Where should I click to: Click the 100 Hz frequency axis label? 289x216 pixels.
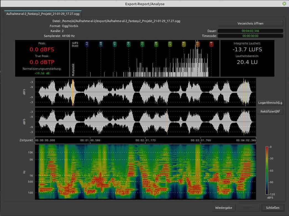30,193
